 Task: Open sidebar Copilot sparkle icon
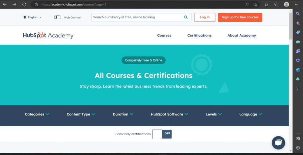pyautogui.click(x=298, y=23)
